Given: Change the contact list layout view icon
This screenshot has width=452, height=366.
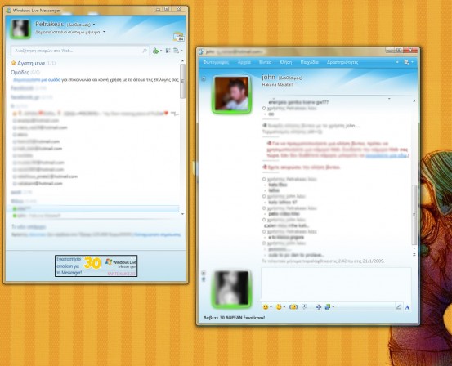Looking at the screenshot, I should click(x=168, y=51).
